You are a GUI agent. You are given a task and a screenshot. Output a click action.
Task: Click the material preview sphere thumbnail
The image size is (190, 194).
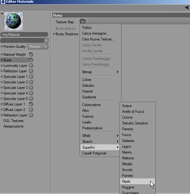pos(13,21)
